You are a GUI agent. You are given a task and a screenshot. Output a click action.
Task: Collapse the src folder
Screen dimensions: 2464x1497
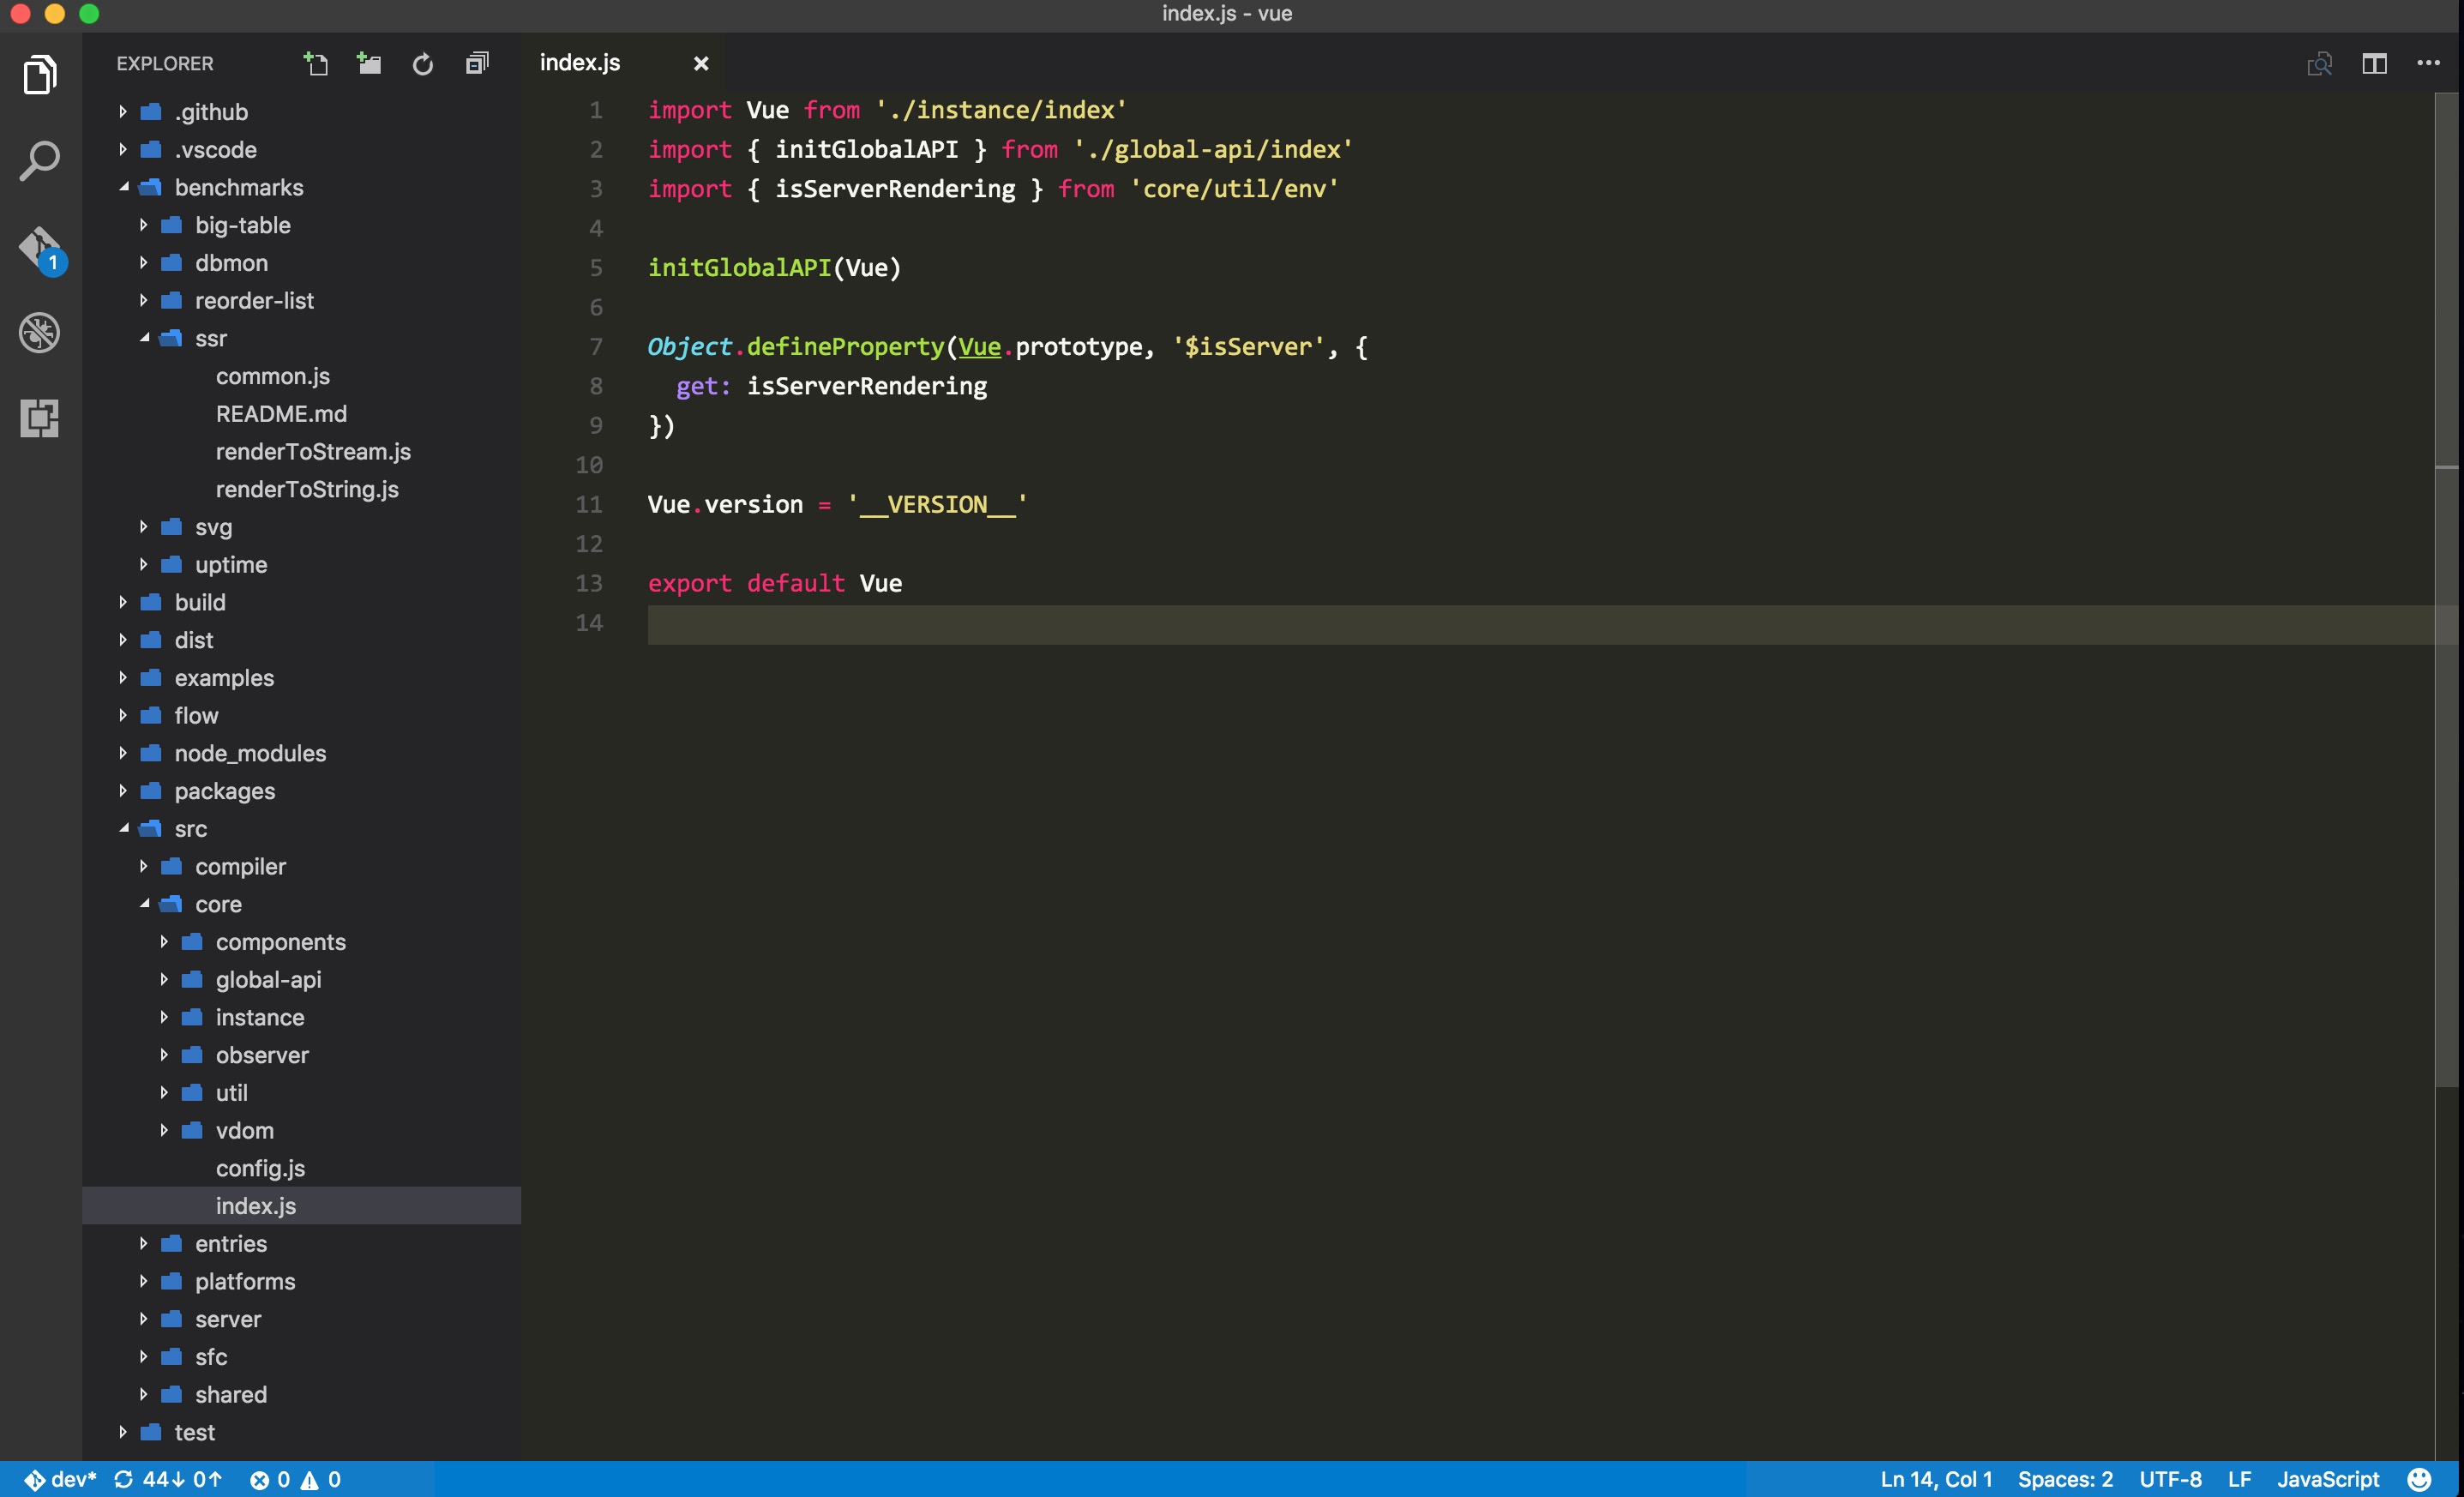point(301,829)
